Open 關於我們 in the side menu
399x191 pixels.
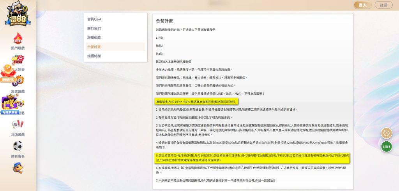point(115,28)
